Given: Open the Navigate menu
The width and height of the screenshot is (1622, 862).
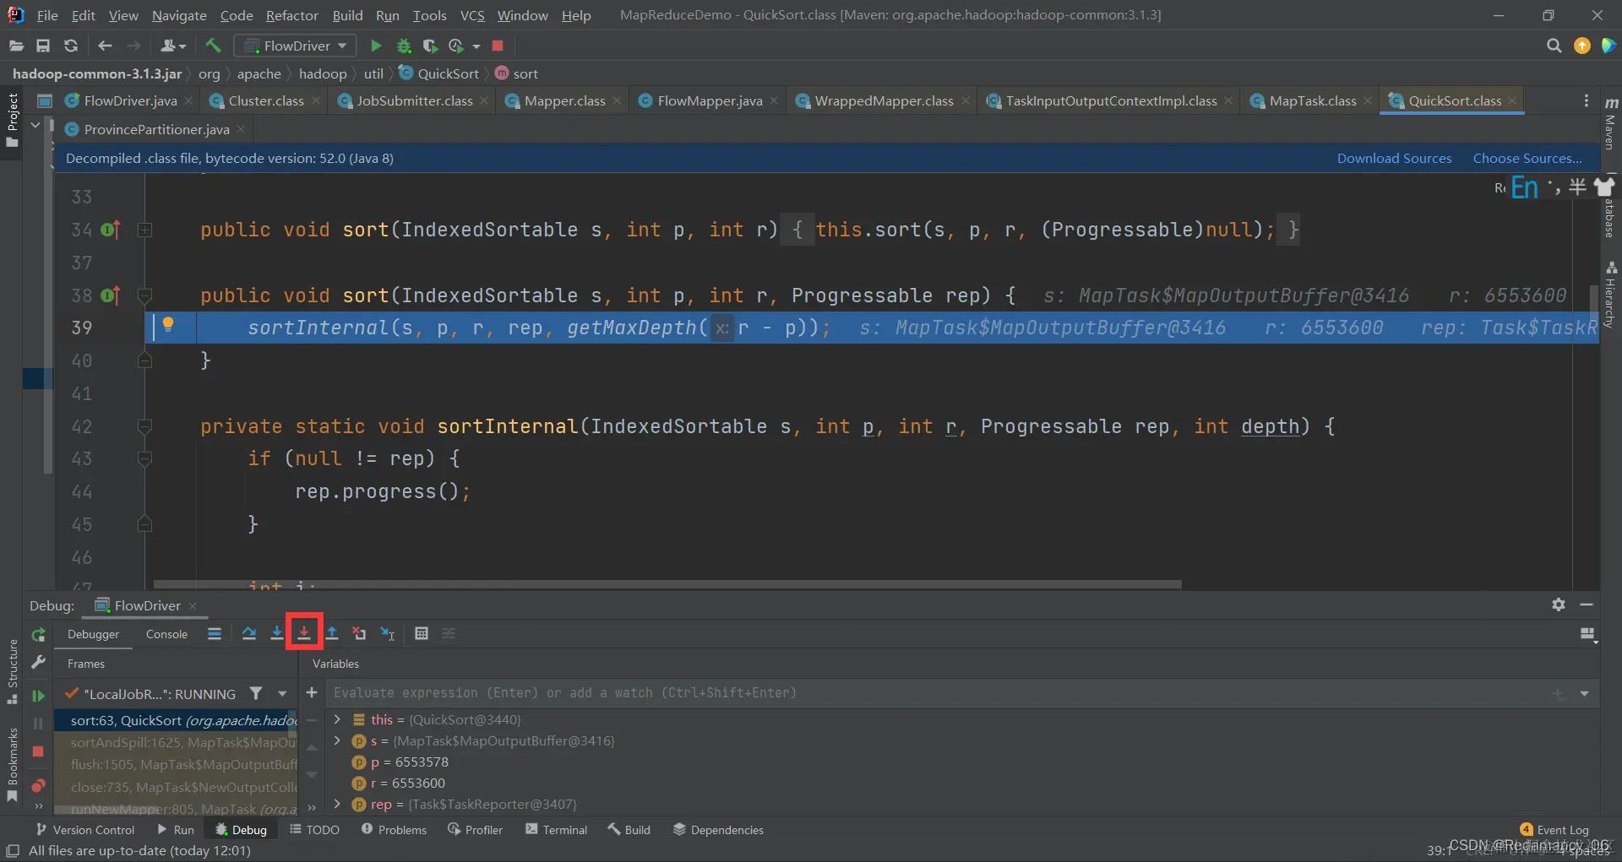Looking at the screenshot, I should (179, 15).
